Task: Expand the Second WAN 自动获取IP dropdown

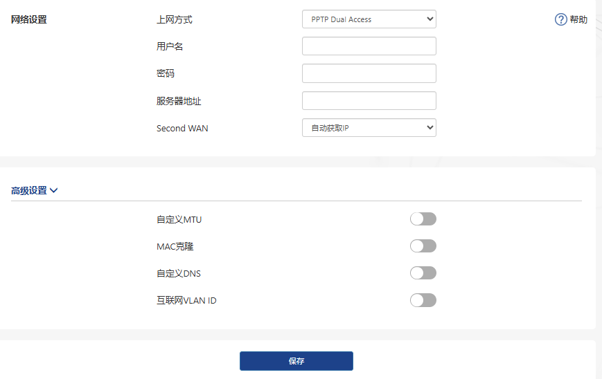Action: click(x=369, y=128)
